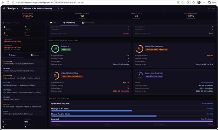Screen dimensions: 218x130
Task: Open Spider-Man: Dark Web scorecard title
Action: coord(154,73)
